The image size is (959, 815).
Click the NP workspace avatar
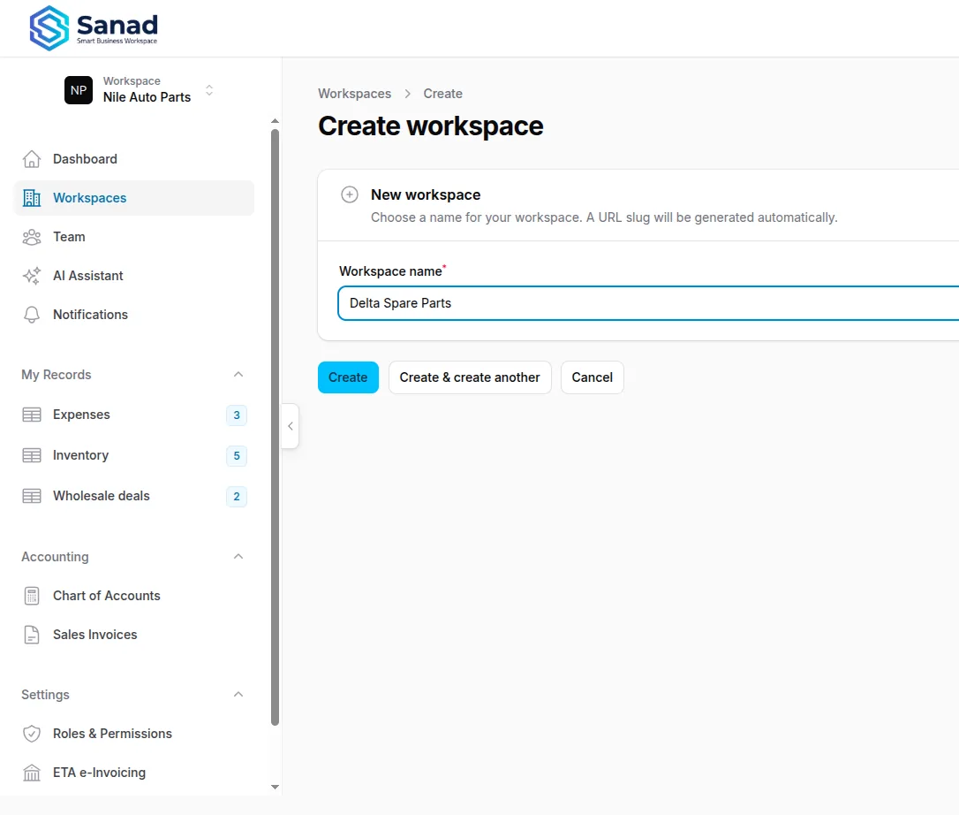(79, 90)
